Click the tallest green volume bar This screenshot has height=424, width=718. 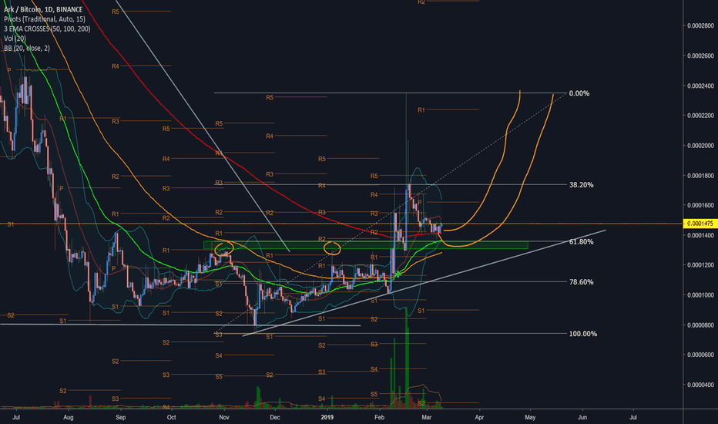pyautogui.click(x=406, y=358)
